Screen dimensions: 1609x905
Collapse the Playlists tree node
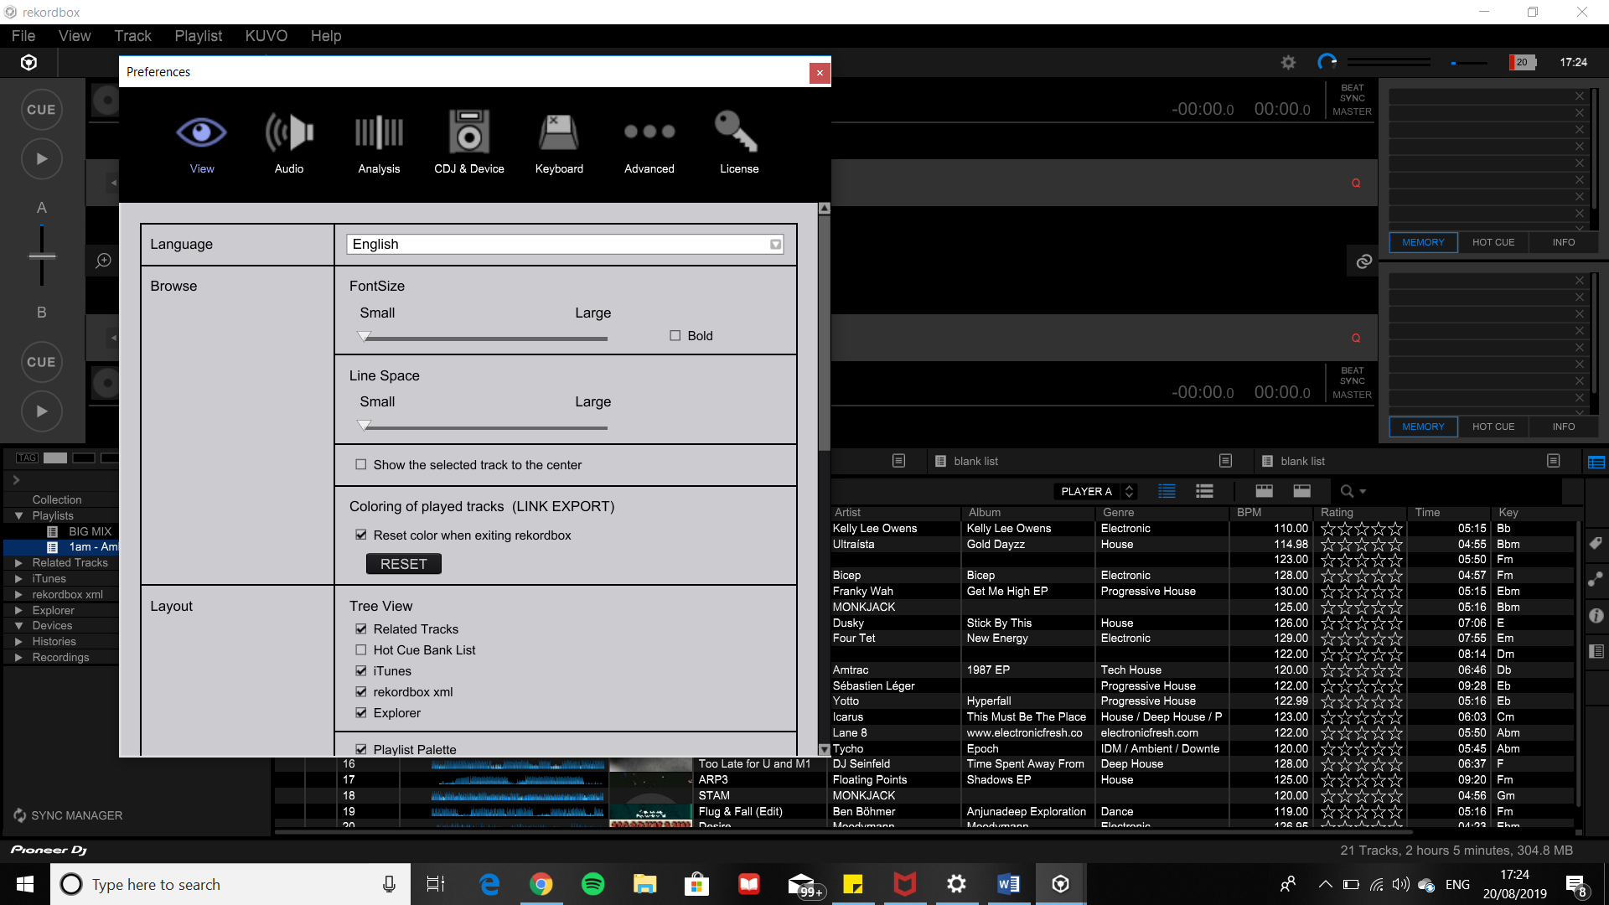click(x=18, y=515)
